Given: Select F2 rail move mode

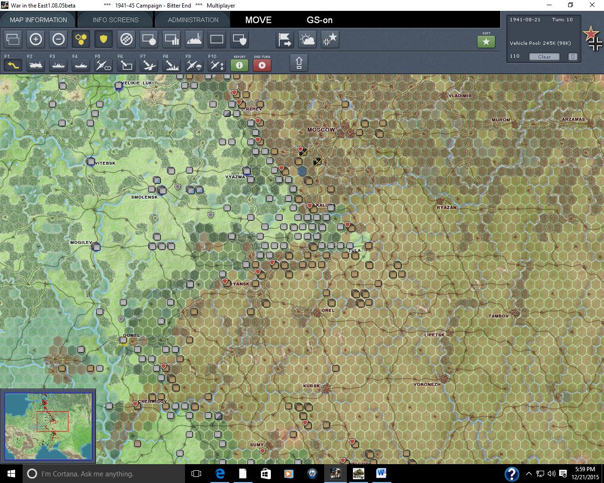Looking at the screenshot, I should [x=36, y=65].
